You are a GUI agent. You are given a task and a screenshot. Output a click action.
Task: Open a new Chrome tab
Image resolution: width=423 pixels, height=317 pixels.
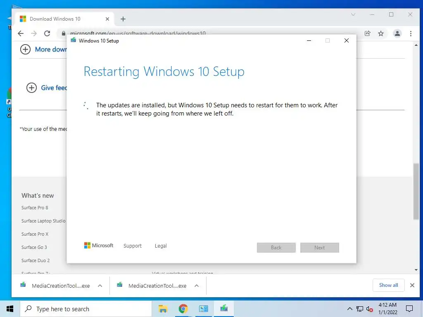click(x=123, y=19)
